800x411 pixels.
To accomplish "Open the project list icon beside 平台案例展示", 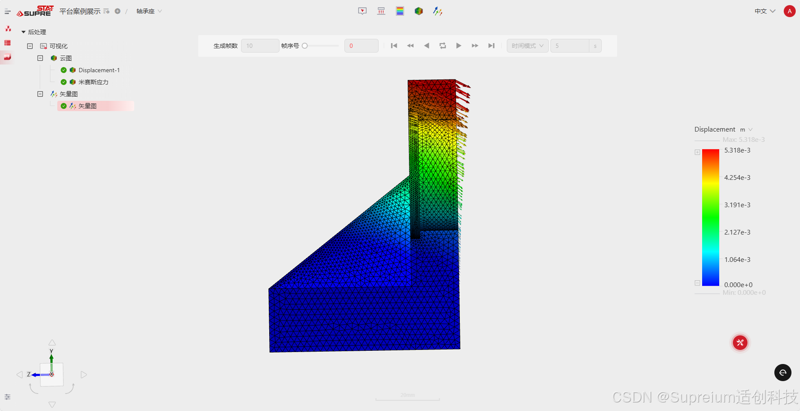I will (x=106, y=11).
